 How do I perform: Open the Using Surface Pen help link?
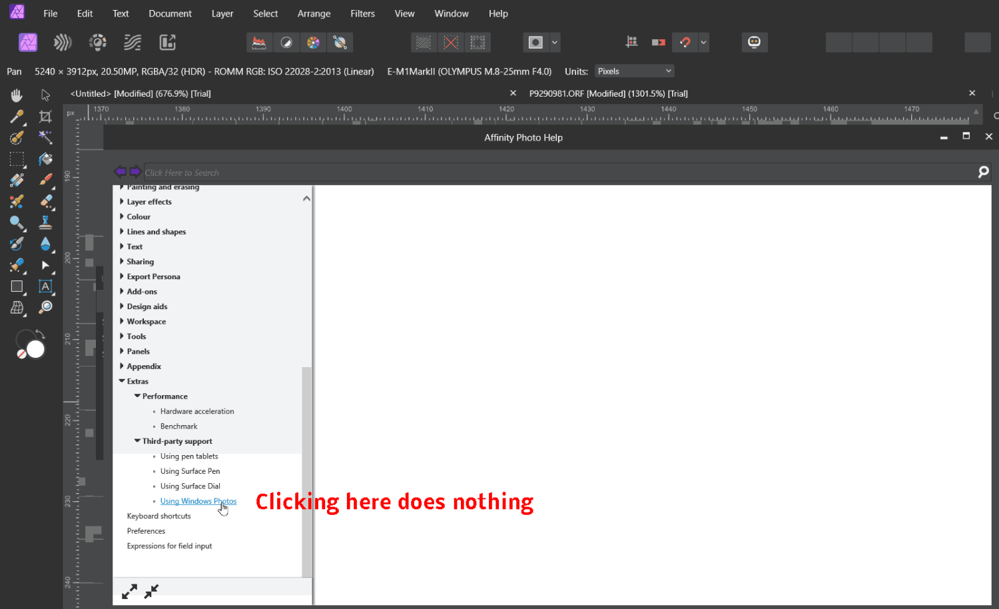pyautogui.click(x=190, y=471)
